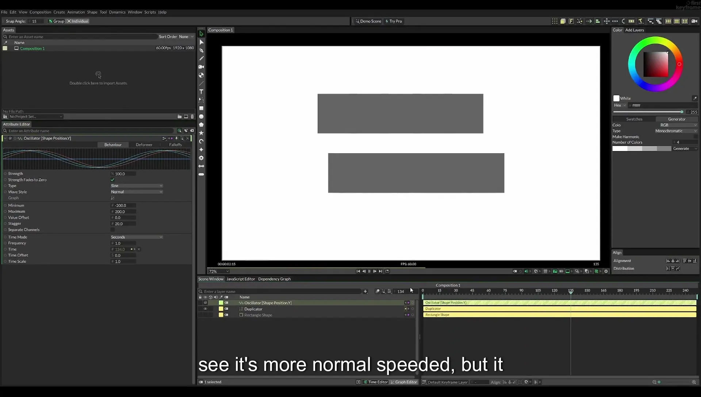
Task: Toggle Strength Fades to Zero checkbox
Action: coord(112,180)
